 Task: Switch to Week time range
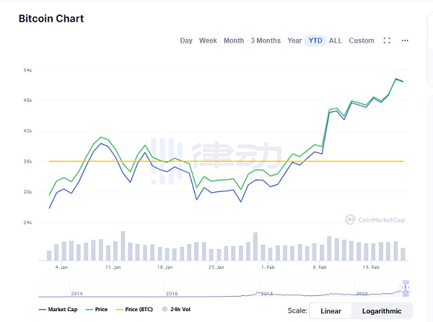pyautogui.click(x=208, y=41)
